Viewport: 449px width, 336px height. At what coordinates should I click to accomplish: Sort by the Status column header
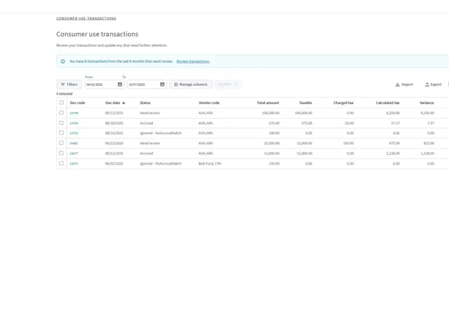[x=145, y=103]
